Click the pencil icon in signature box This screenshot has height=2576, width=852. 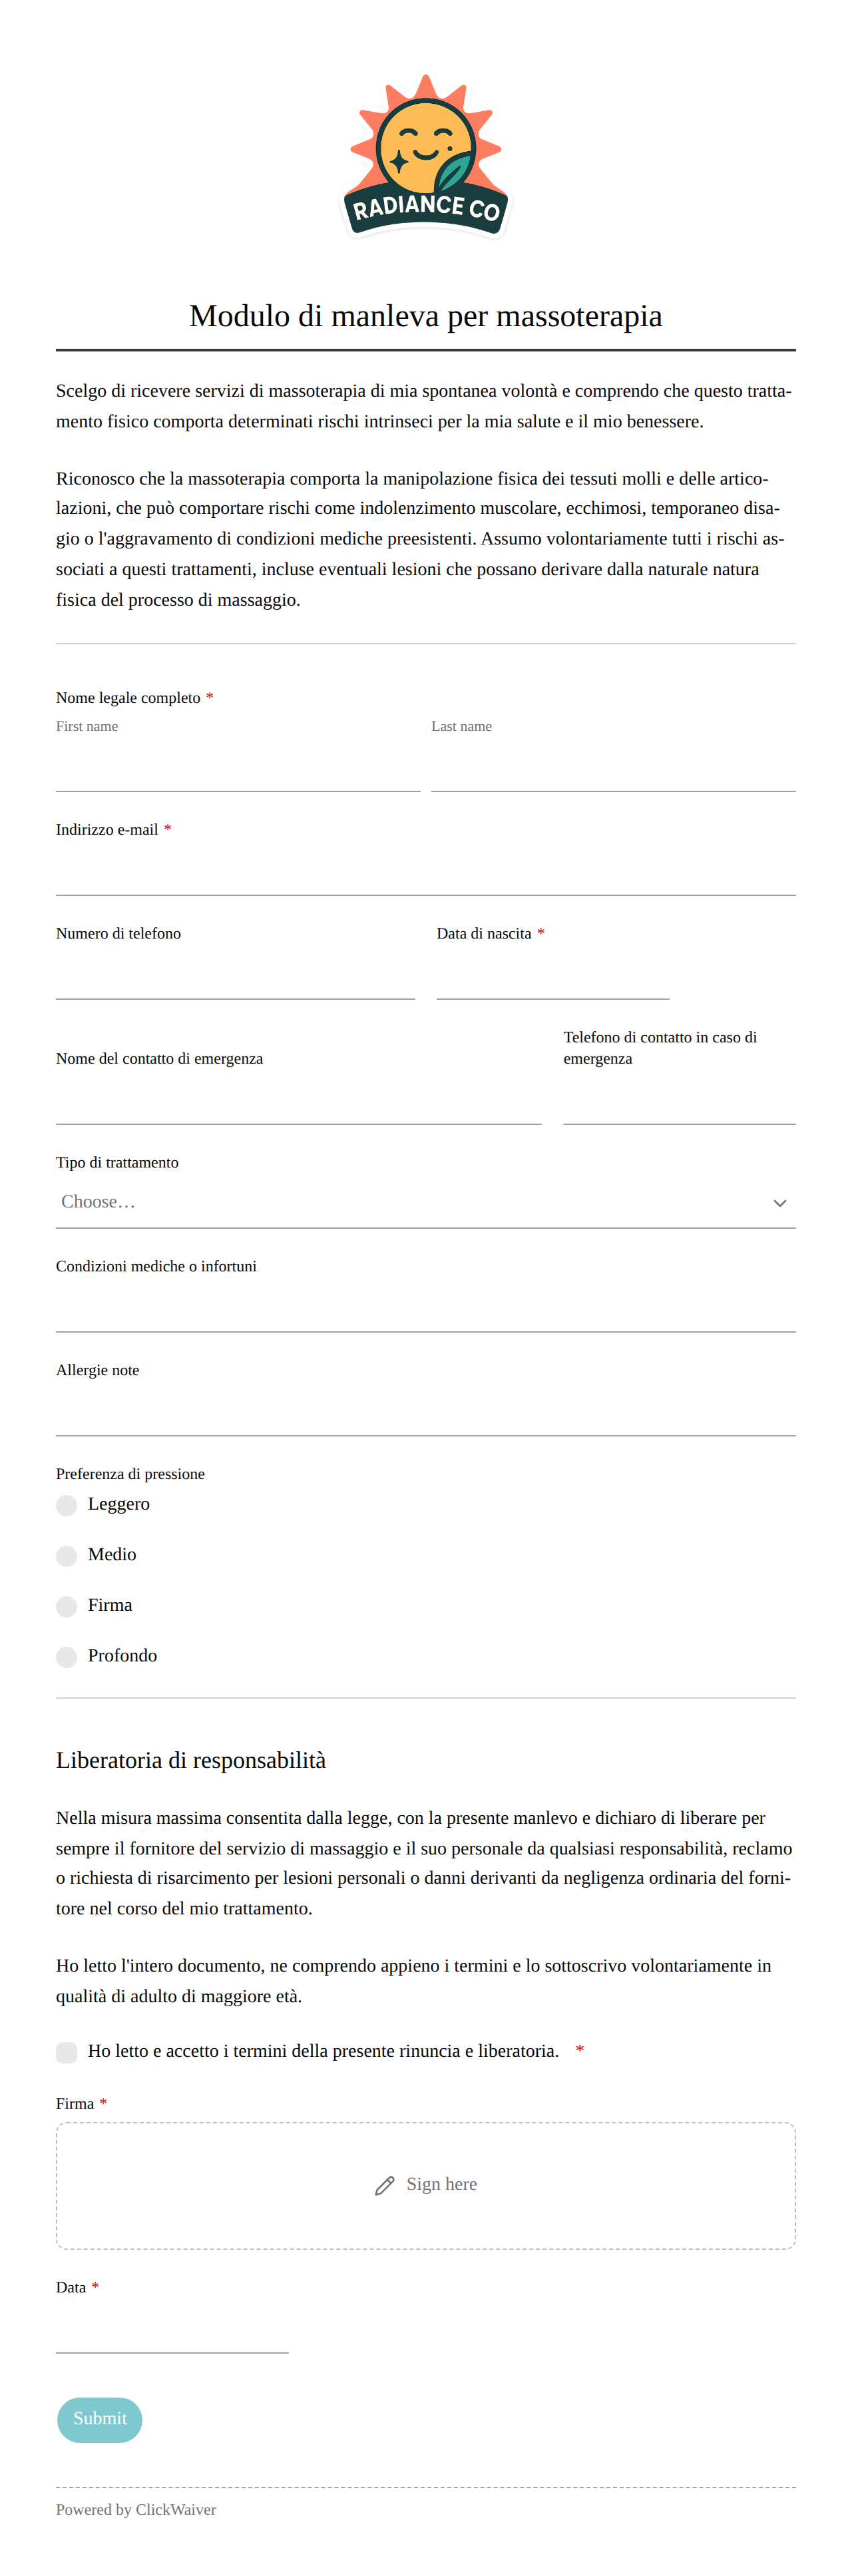click(x=384, y=2185)
